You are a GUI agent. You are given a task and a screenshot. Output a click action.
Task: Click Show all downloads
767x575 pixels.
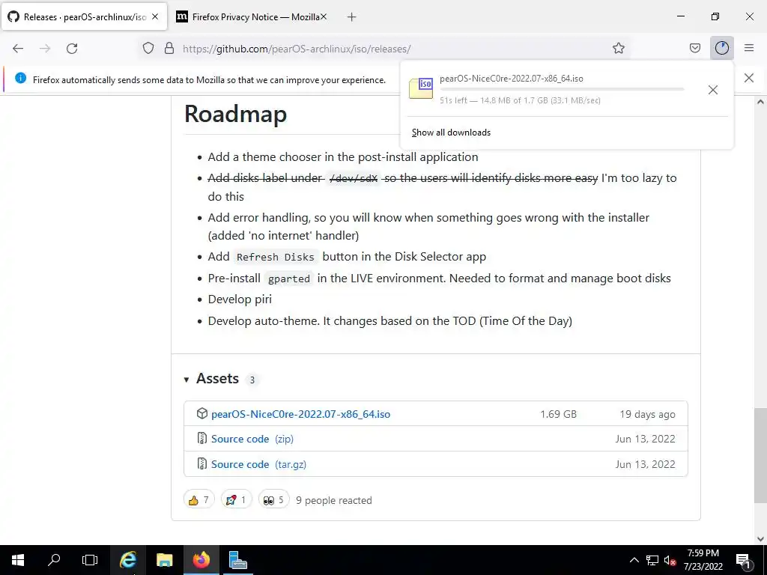(x=451, y=133)
